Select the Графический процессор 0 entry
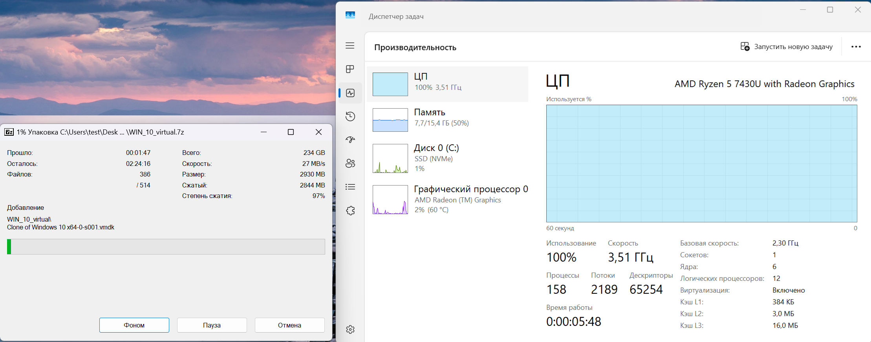The image size is (871, 342). (447, 199)
